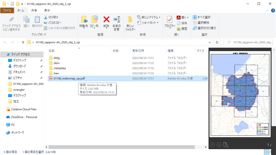Click the New Folder (新しいフォルダー) icon
Viewport: 276px width, 155px height.
pos(130,20)
